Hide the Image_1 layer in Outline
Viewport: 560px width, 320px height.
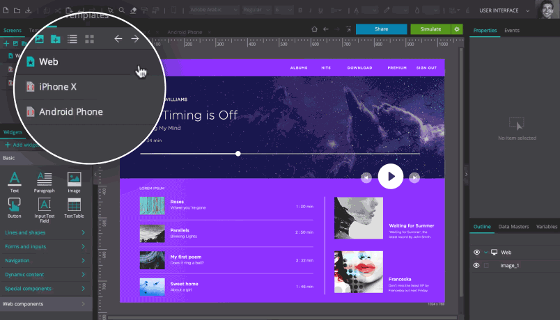[x=476, y=266]
